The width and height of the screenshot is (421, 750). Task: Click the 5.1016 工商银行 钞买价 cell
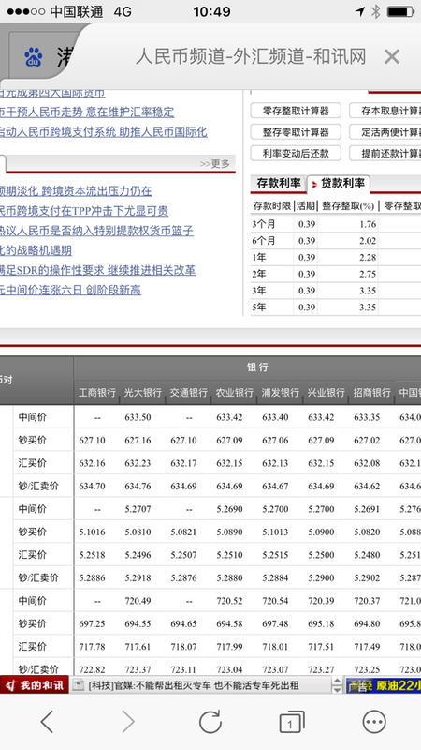92,532
